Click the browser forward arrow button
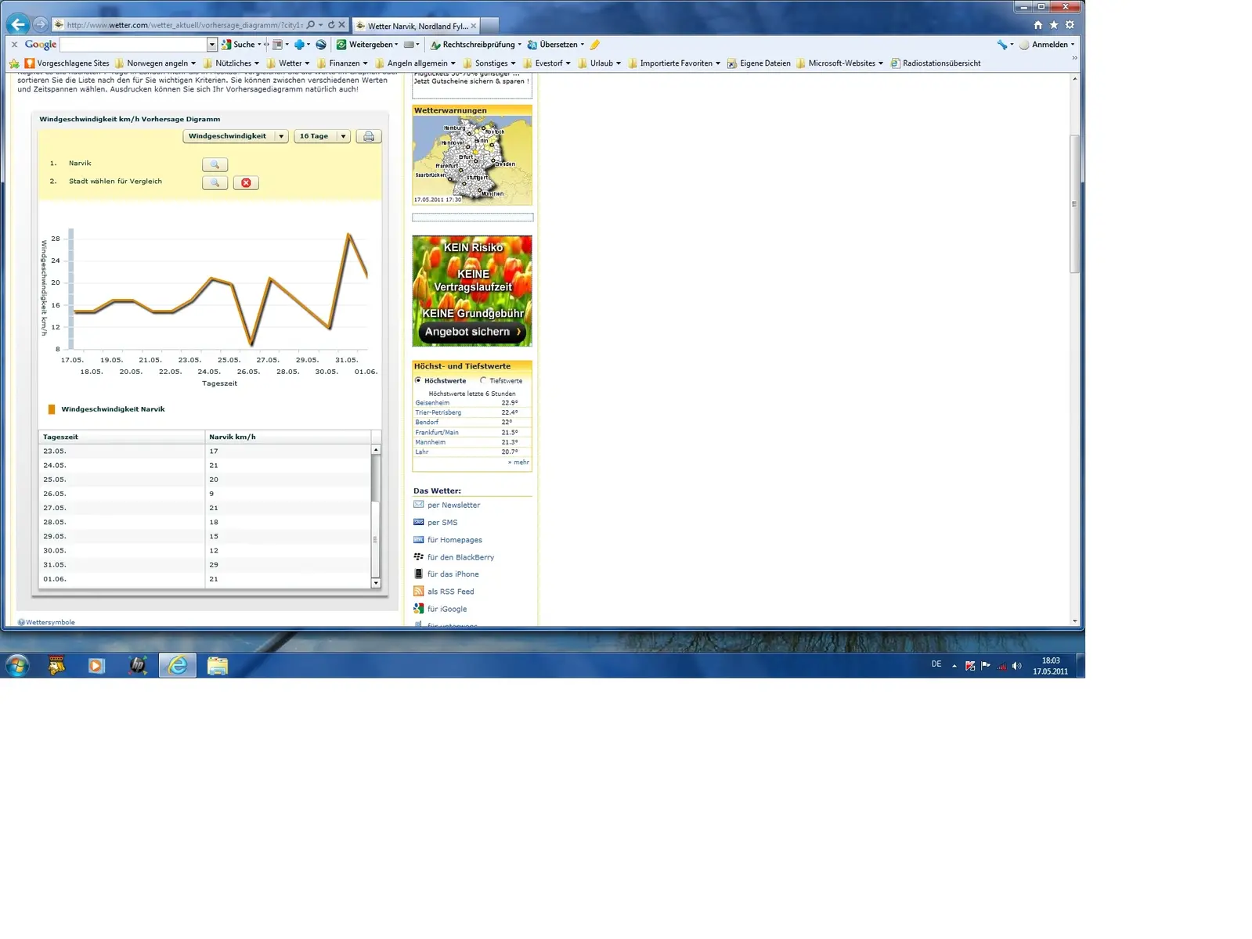1252x939 pixels. (41, 24)
